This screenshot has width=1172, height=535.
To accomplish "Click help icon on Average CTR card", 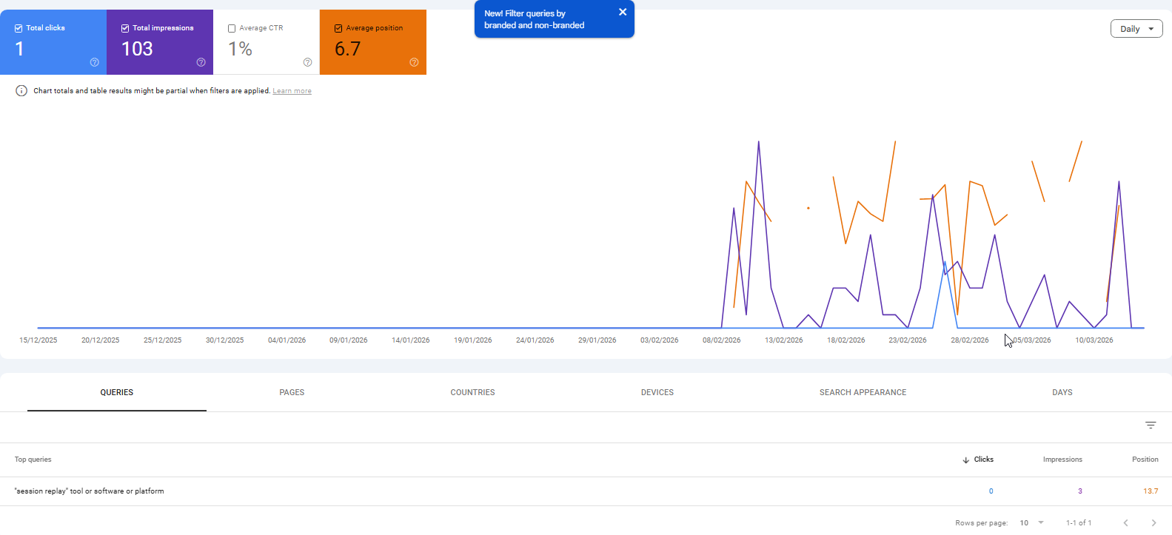I will [x=307, y=62].
